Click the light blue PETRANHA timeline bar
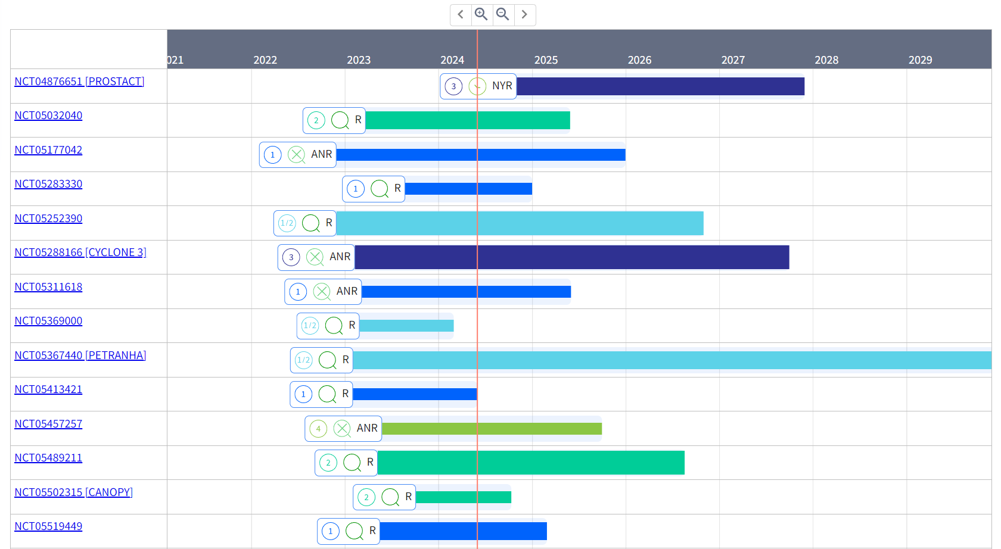The image size is (1001, 549). click(x=672, y=360)
